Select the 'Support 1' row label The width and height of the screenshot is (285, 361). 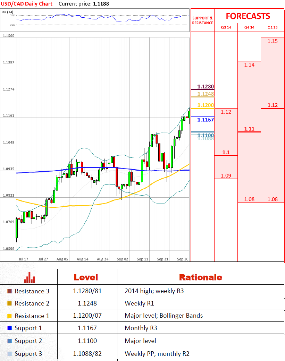point(28,328)
